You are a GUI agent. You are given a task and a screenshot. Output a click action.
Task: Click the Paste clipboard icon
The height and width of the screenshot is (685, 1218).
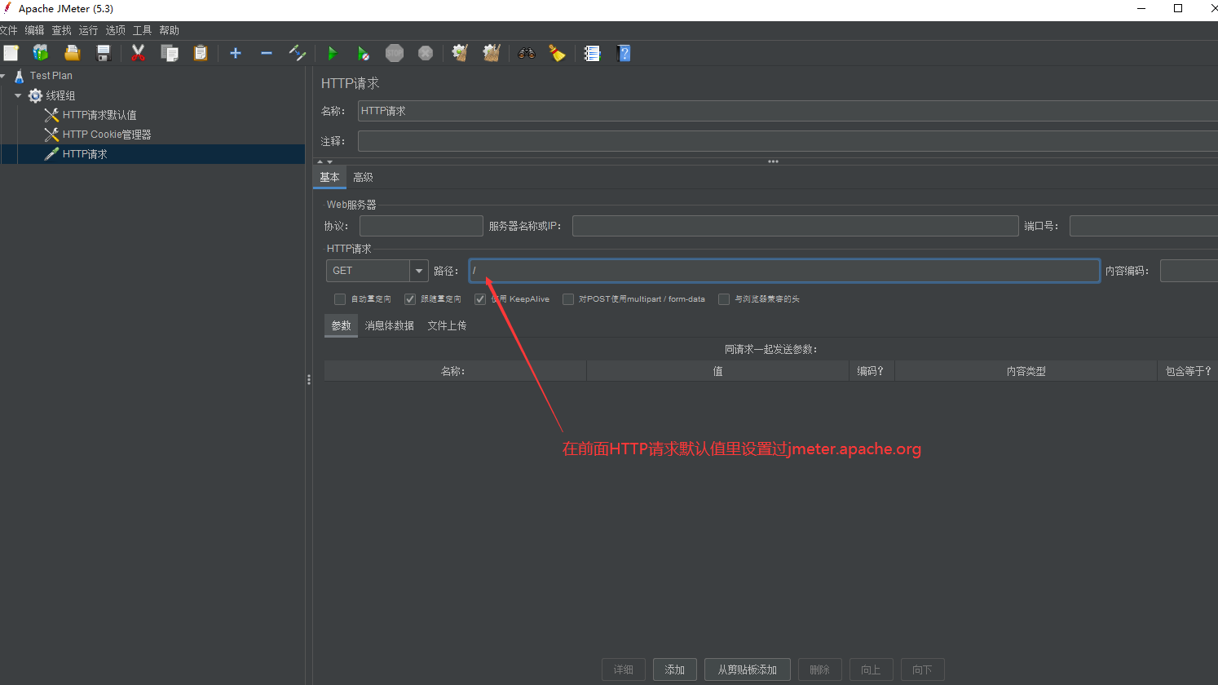[x=201, y=53]
